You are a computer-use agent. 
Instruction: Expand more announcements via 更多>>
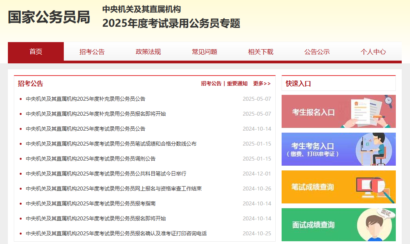click(262, 83)
